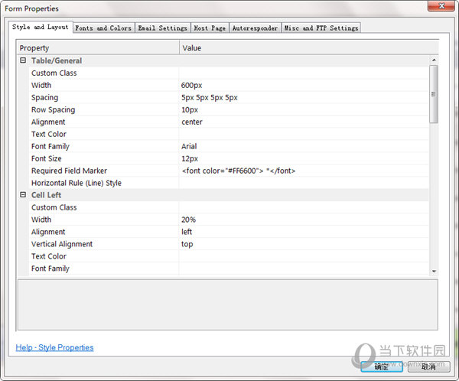Open the Fonts and Colors tab

(x=103, y=28)
